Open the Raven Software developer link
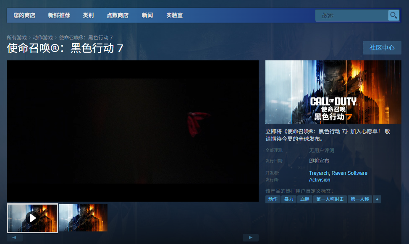The height and width of the screenshot is (244, 409). coord(349,173)
